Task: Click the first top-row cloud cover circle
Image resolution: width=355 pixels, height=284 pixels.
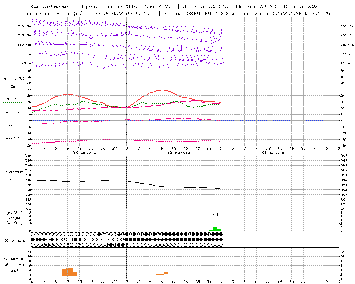Action: (32, 234)
